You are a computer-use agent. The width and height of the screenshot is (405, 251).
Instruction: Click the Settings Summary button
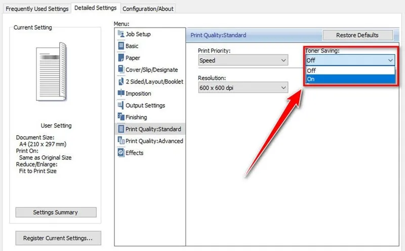pos(56,212)
